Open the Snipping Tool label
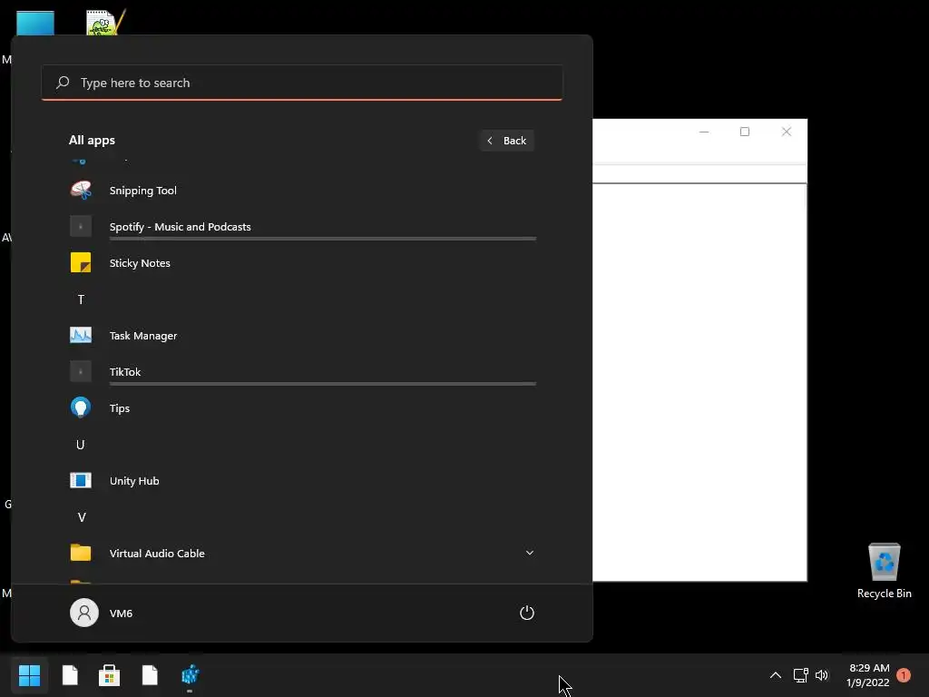Screen dimensions: 929x697 tap(142, 191)
